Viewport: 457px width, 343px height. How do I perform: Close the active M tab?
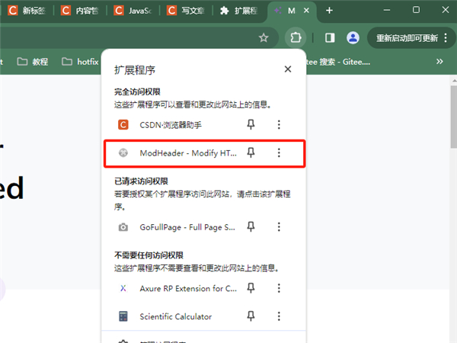point(306,11)
